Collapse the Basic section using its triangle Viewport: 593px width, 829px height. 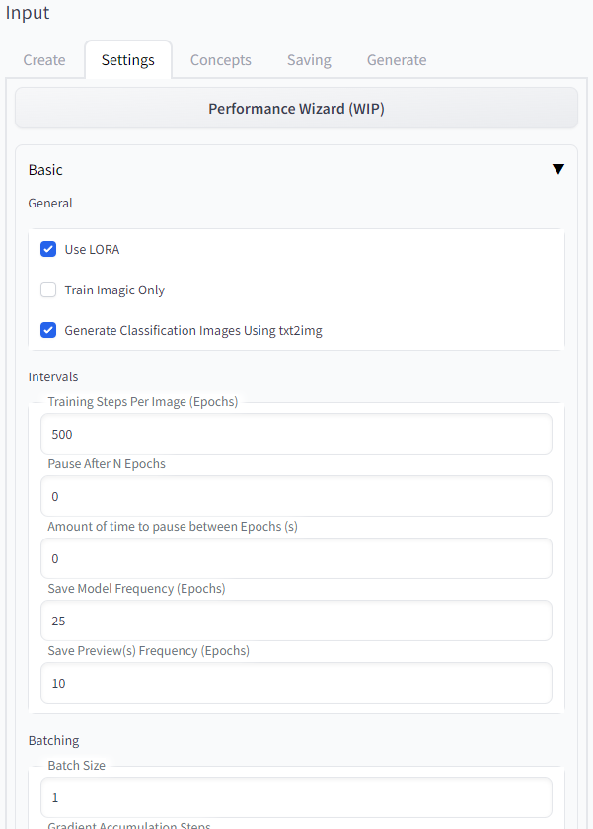coord(558,169)
